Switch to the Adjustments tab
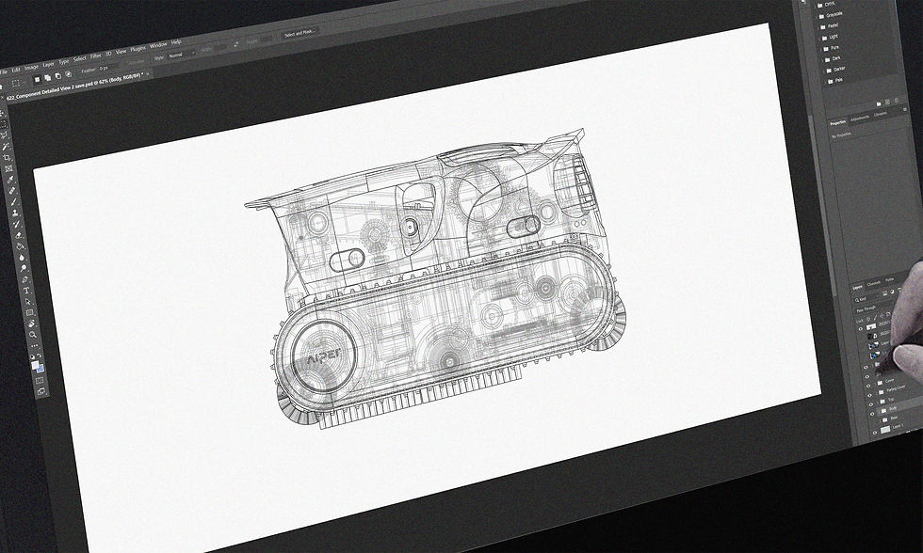 (x=860, y=118)
